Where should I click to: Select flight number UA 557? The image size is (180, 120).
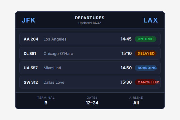point(31,68)
